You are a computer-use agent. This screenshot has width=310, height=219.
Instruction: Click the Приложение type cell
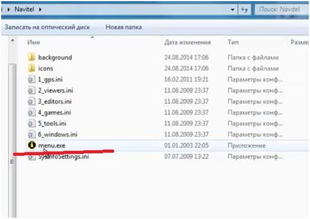[246, 146]
